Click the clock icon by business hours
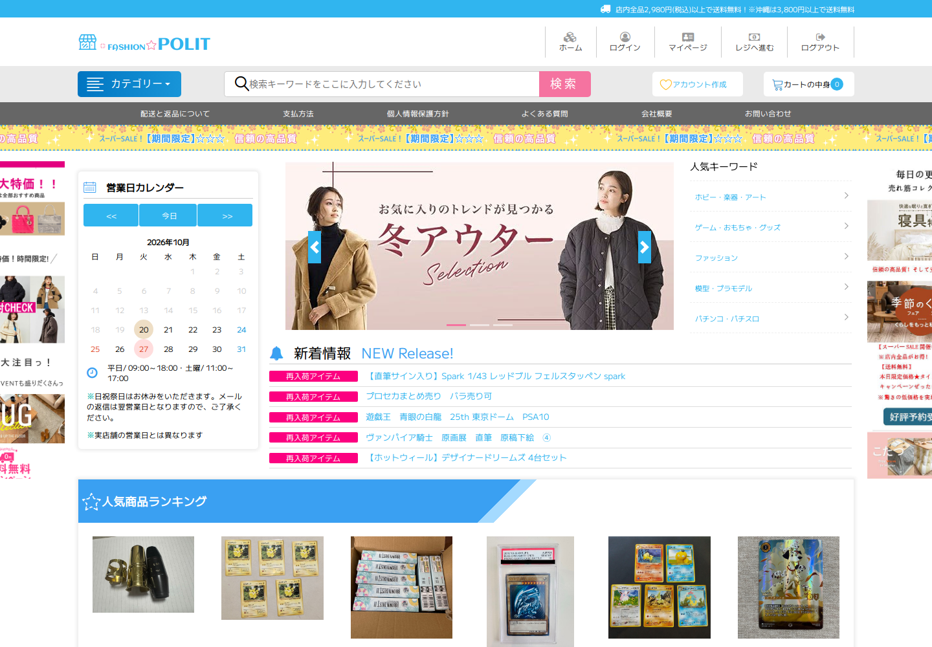The image size is (932, 647). pyautogui.click(x=92, y=373)
